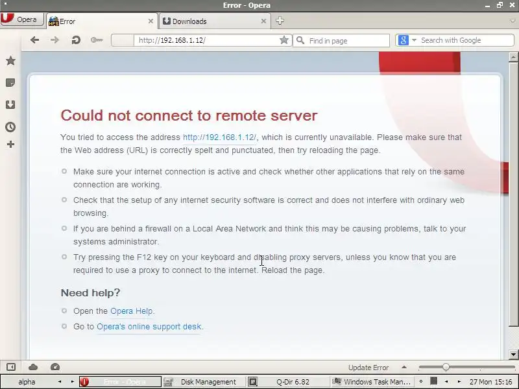The width and height of the screenshot is (519, 389).
Task: Go back to previous page
Action: (x=34, y=40)
